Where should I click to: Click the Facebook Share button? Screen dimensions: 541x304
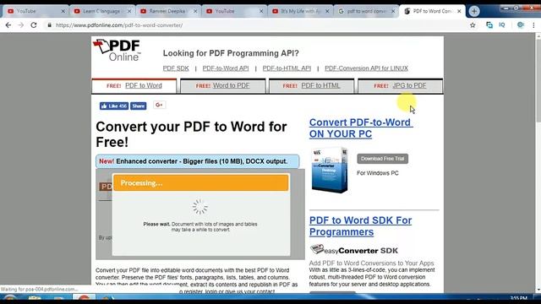139,106
